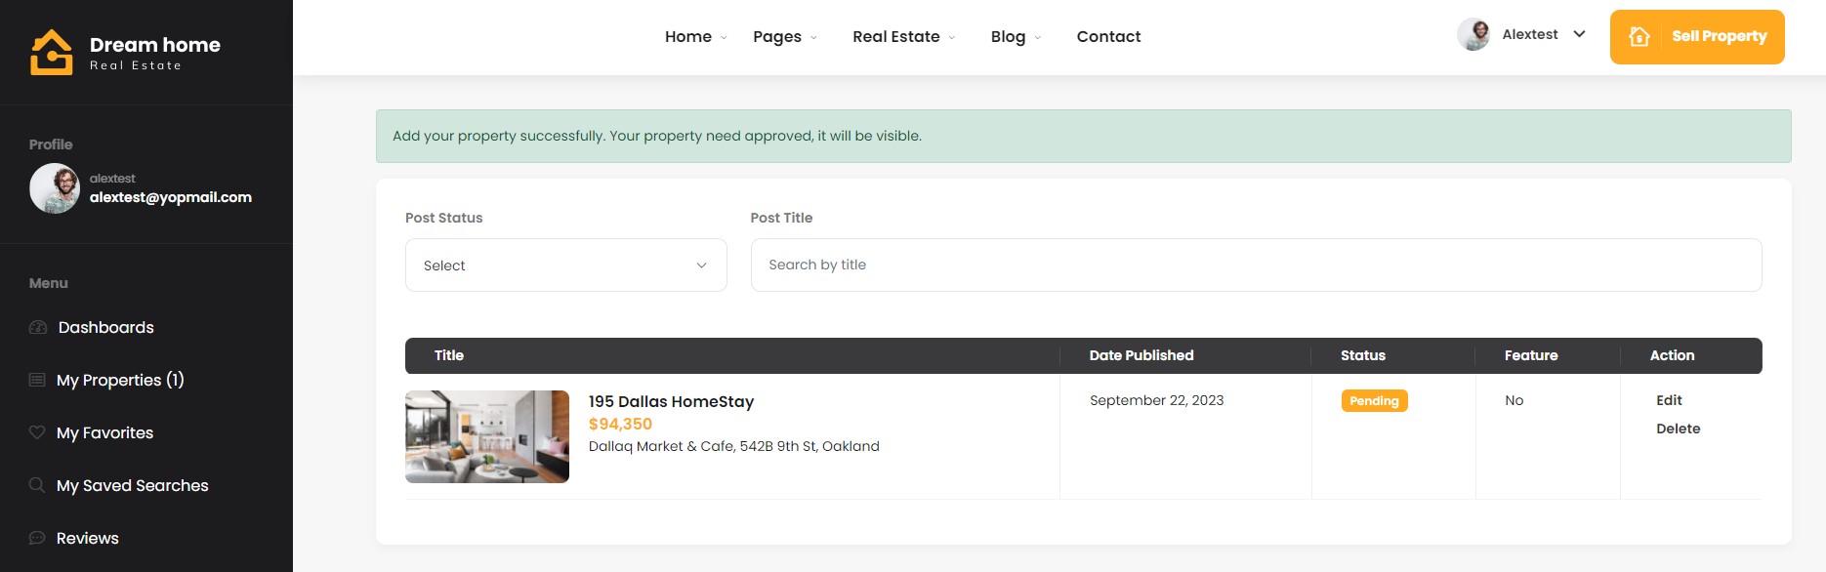Image resolution: width=1826 pixels, height=572 pixels.
Task: Click the Dream home logo icon
Action: [52, 52]
